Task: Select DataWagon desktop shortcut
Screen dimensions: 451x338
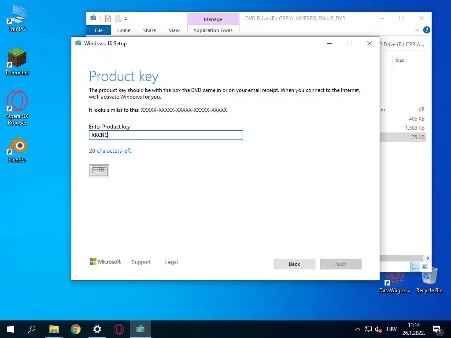Action: click(395, 283)
